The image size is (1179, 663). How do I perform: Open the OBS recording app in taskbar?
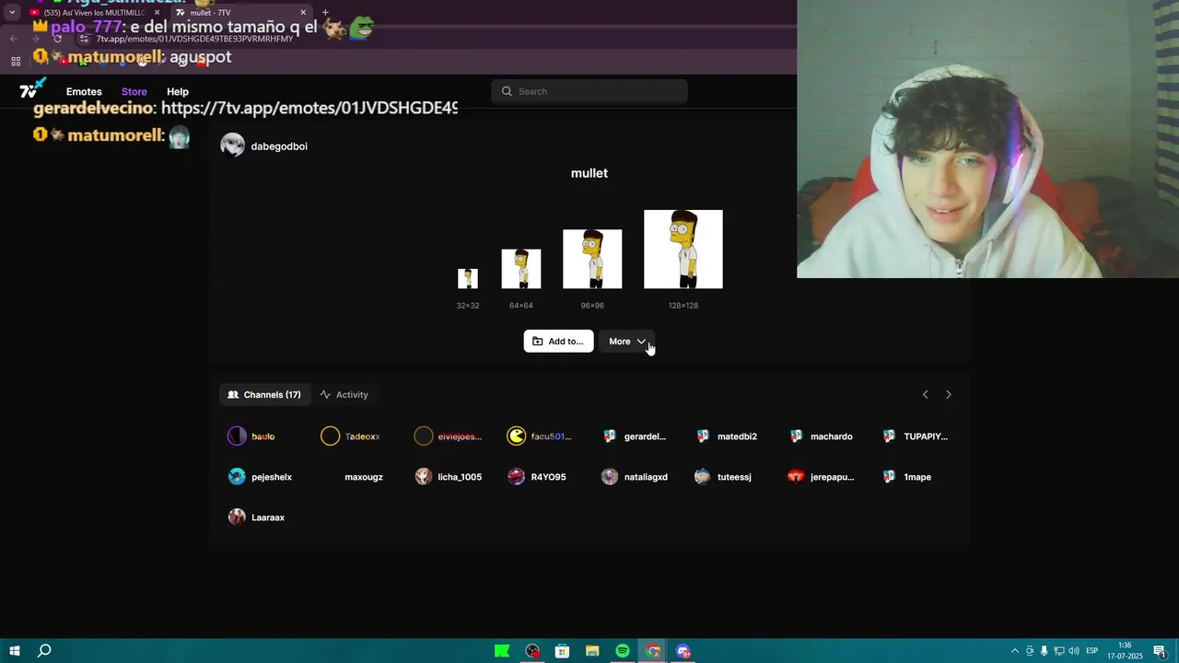click(532, 651)
